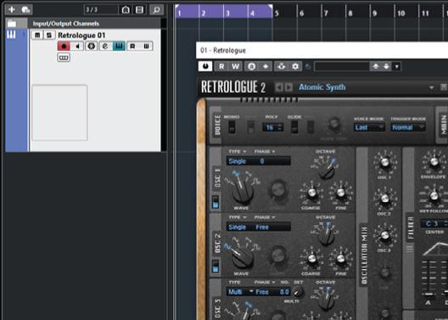
Task: Click OSC 2 level knob in Oscillator Mix
Action: point(385,199)
